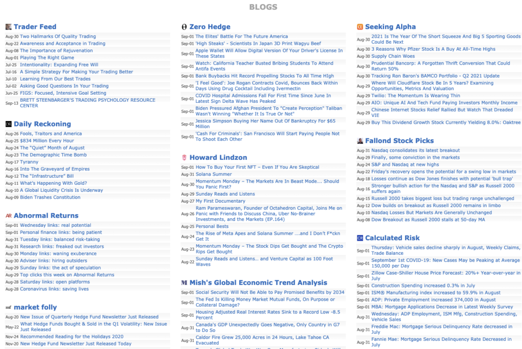Click the Calculated Risk CR icon

[x=360, y=238]
